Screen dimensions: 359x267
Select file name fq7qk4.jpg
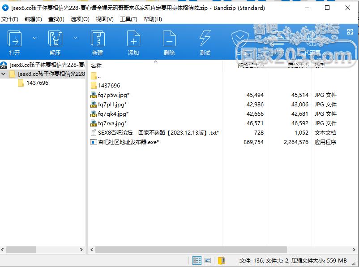pyautogui.click(x=113, y=114)
